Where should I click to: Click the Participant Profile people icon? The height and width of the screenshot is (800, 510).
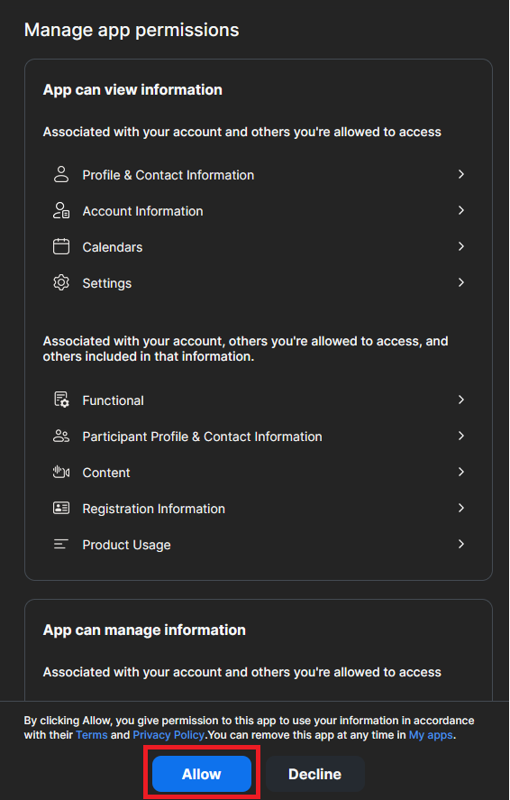click(61, 437)
